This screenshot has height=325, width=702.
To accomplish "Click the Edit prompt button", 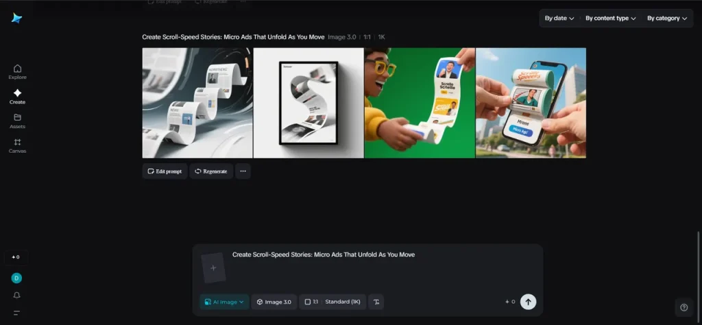I will click(x=165, y=171).
